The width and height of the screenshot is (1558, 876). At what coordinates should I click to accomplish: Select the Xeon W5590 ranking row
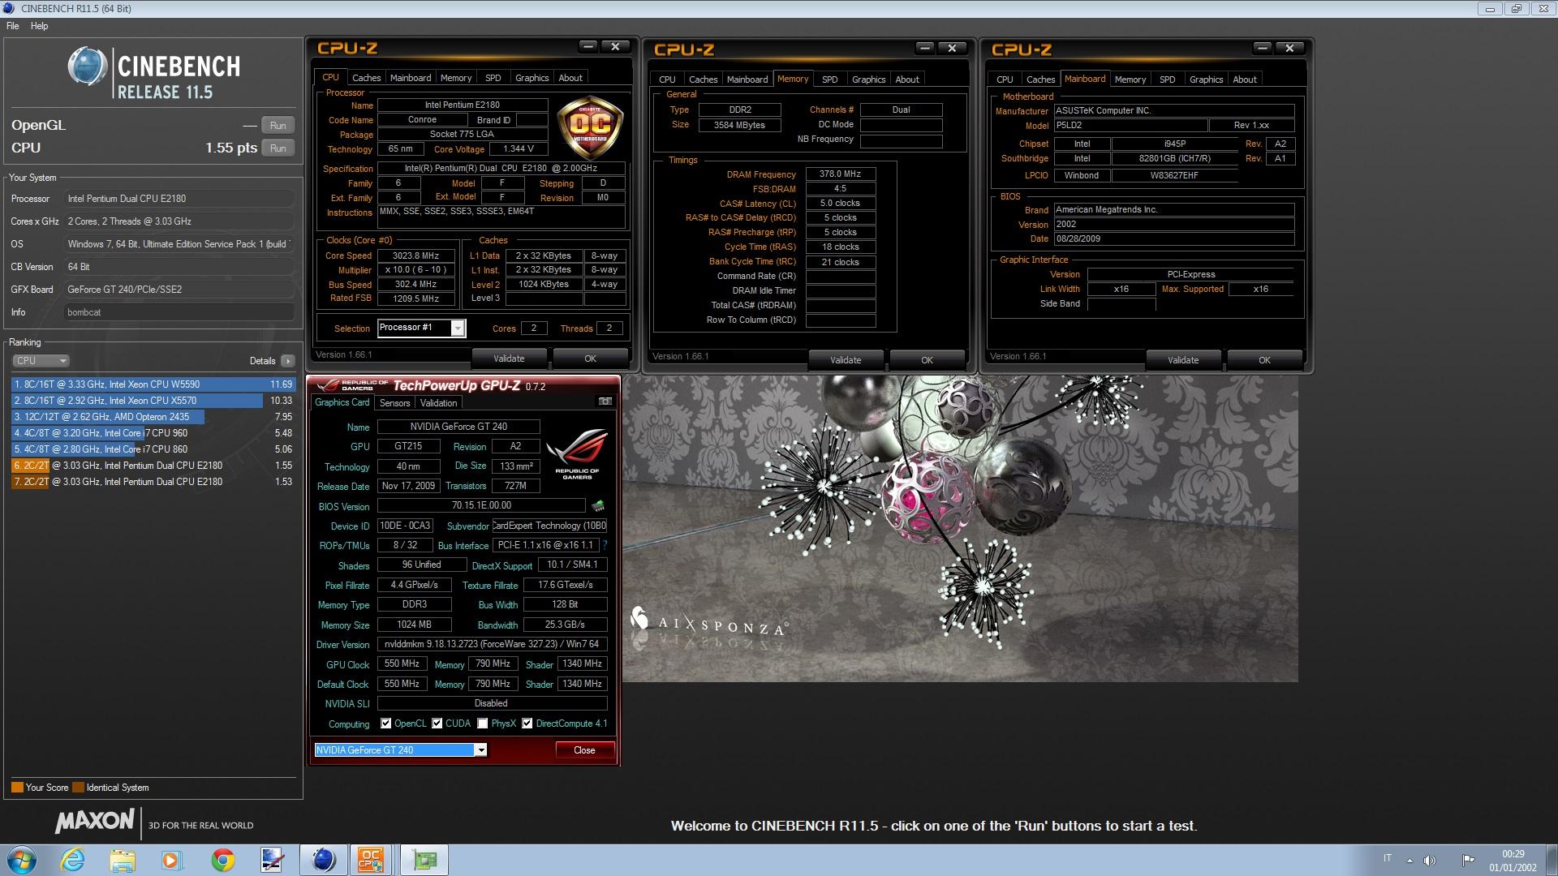click(x=153, y=384)
